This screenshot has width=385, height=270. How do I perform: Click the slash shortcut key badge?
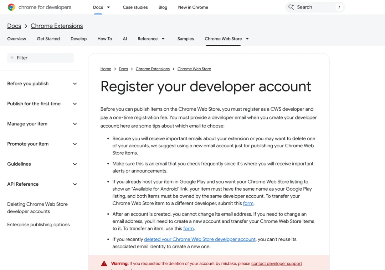pos(339,7)
